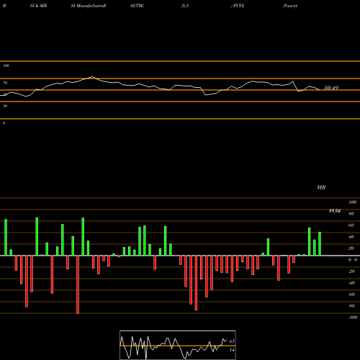Click the 'SI & MR' header label
The width and height of the screenshot is (360, 360).
coord(38,6)
